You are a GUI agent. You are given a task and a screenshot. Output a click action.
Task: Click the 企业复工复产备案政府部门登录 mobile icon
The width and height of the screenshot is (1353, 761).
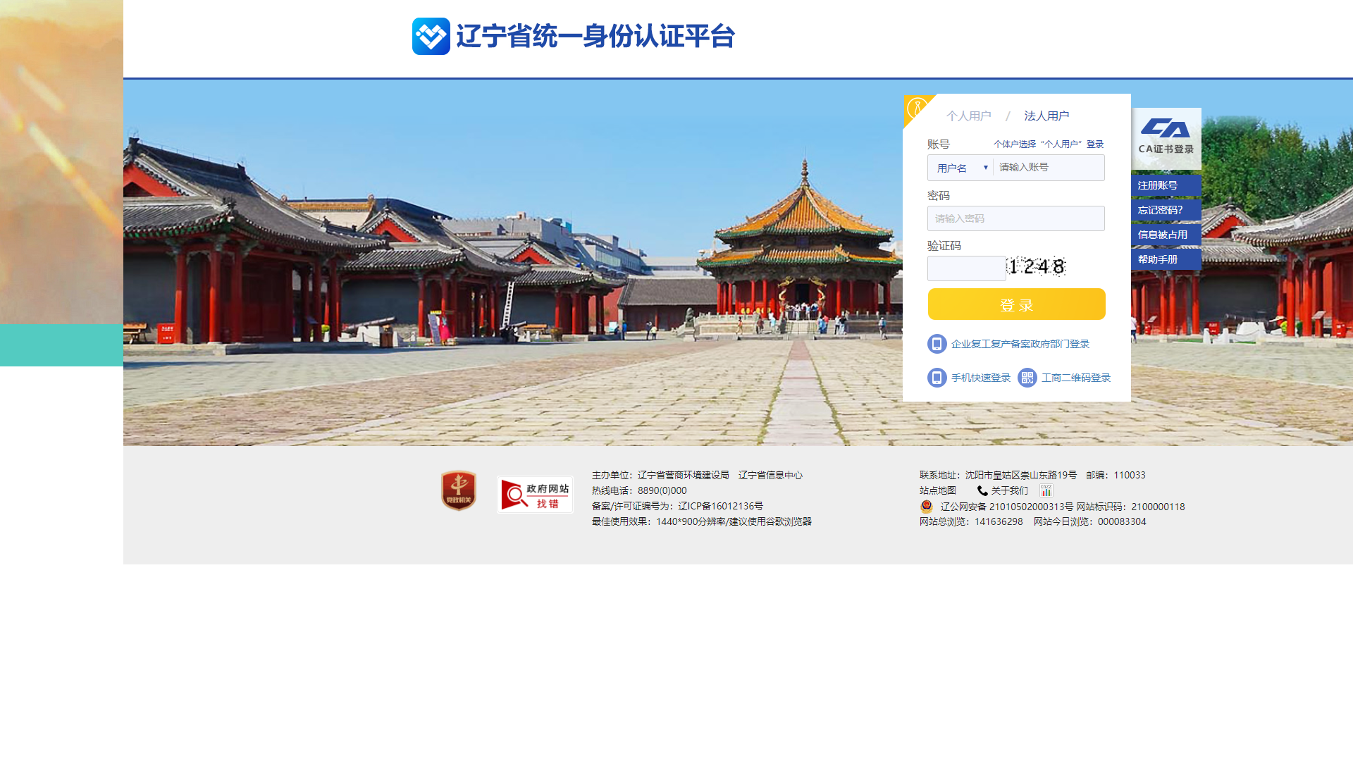click(937, 344)
